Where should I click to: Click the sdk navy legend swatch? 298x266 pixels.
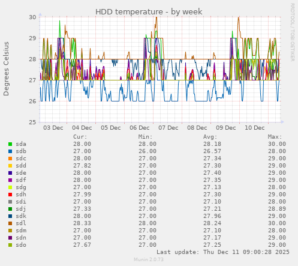tap(10, 216)
